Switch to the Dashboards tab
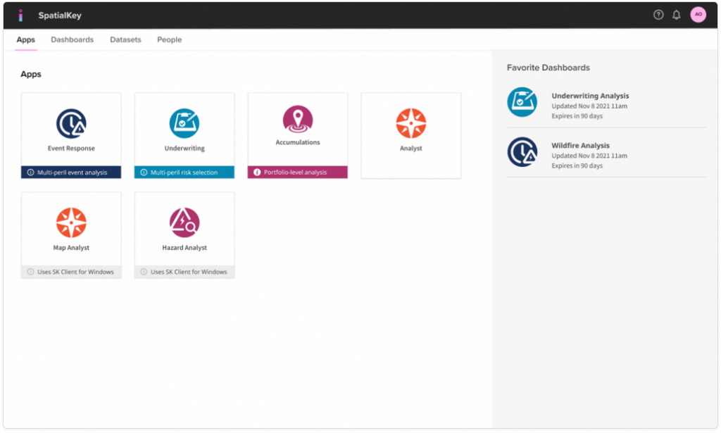The height and width of the screenshot is (433, 721). coord(72,40)
